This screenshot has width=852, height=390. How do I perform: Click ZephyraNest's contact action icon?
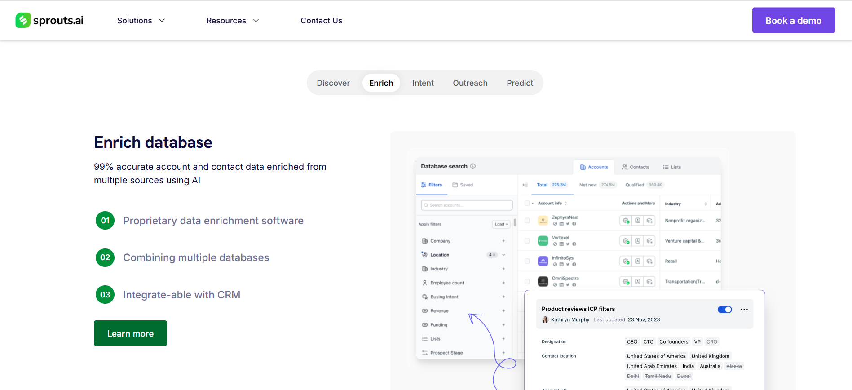pyautogui.click(x=638, y=221)
